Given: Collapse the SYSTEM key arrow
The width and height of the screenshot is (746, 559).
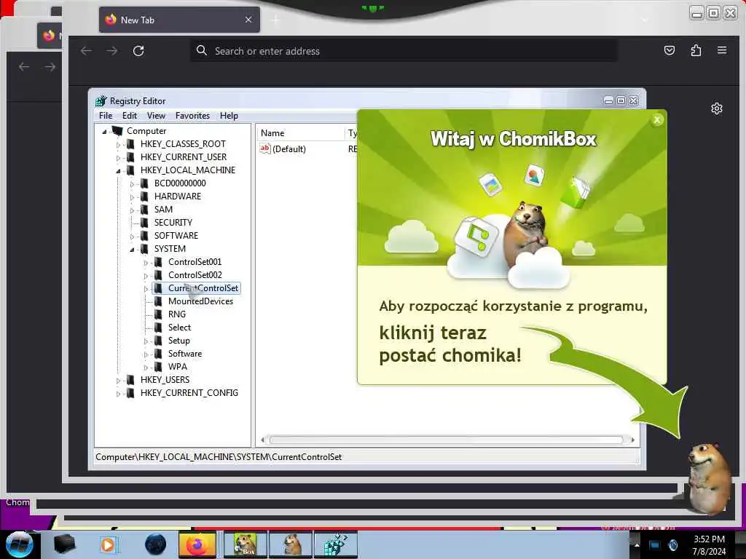Looking at the screenshot, I should (x=132, y=249).
